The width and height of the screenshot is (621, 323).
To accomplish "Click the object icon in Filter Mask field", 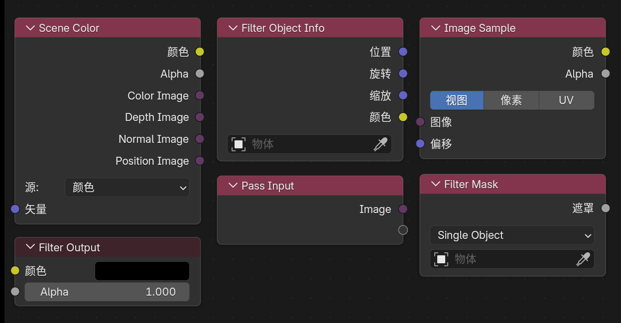I will (441, 259).
